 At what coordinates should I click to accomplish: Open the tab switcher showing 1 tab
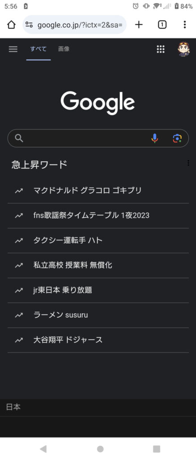(162, 25)
